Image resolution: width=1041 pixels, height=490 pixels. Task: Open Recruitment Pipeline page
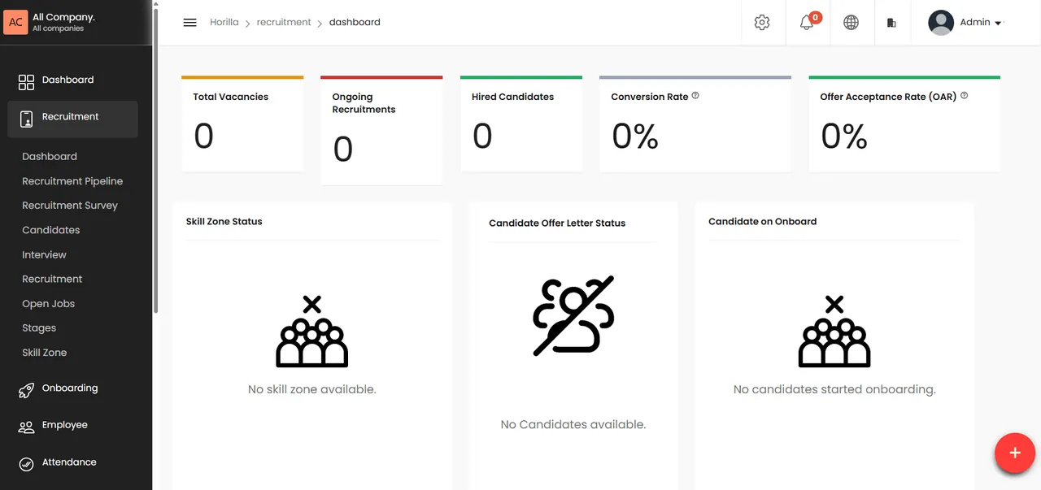click(72, 181)
